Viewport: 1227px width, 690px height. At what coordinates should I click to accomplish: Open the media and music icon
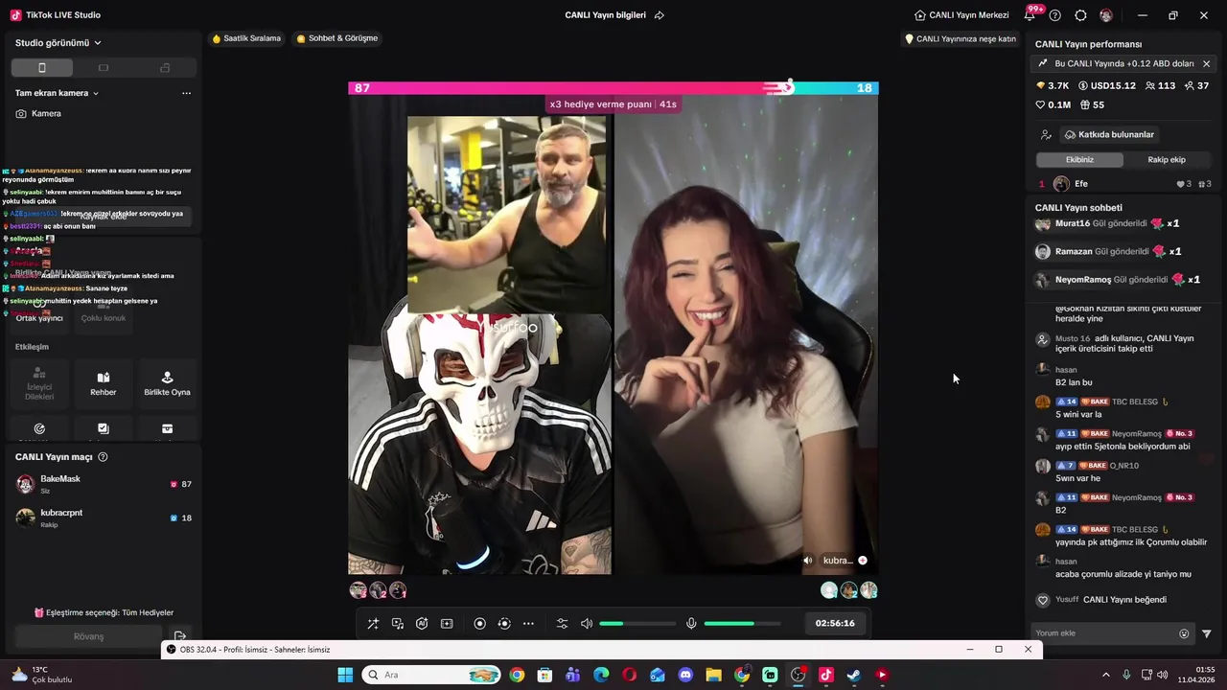tap(398, 624)
